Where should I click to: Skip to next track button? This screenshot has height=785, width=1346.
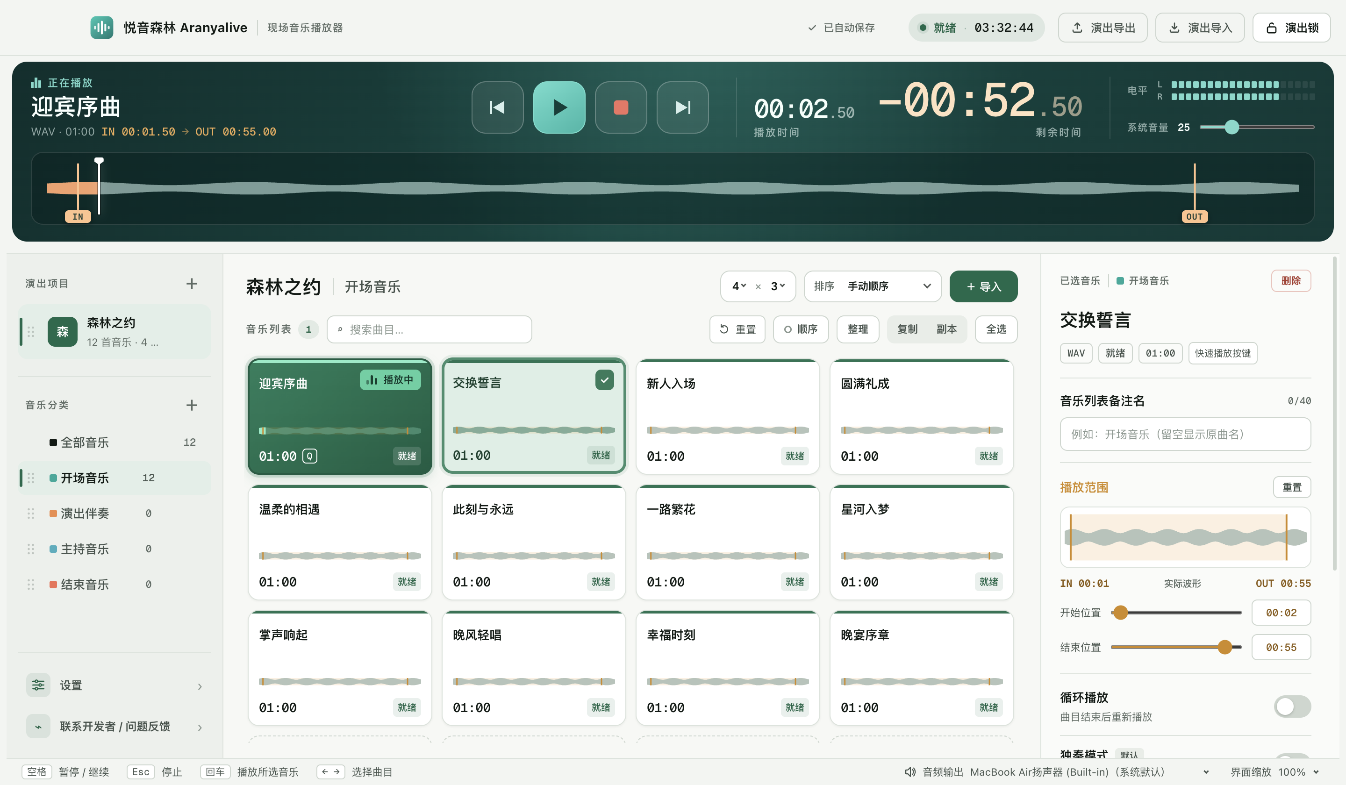683,107
